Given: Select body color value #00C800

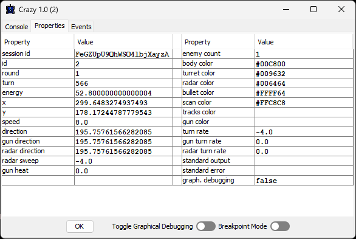Looking at the screenshot, I should tap(304, 64).
